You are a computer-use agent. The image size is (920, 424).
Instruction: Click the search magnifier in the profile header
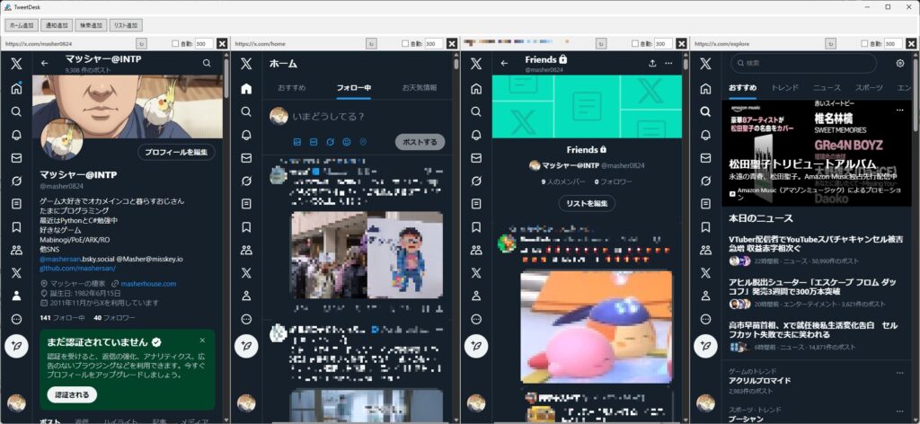(207, 64)
